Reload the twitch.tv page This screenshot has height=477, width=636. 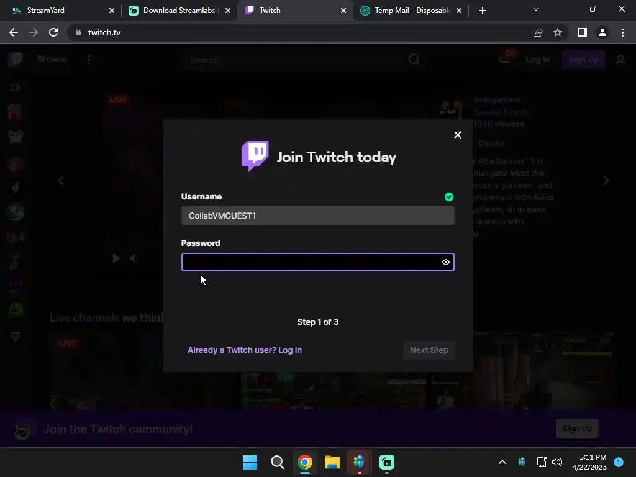coord(53,32)
